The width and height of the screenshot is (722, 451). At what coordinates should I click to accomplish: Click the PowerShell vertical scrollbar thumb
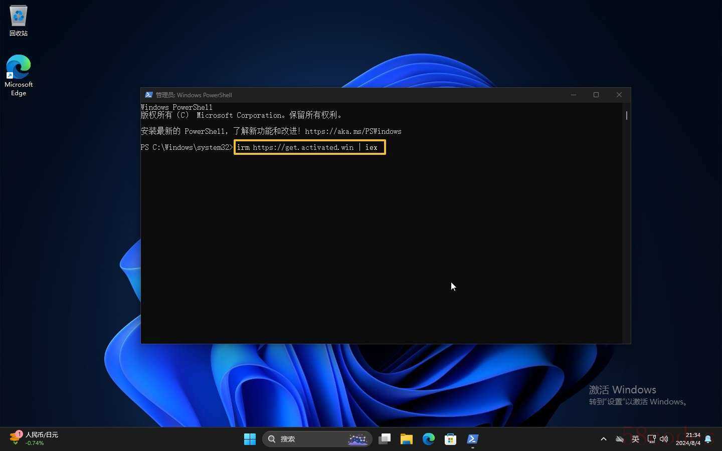(x=627, y=115)
